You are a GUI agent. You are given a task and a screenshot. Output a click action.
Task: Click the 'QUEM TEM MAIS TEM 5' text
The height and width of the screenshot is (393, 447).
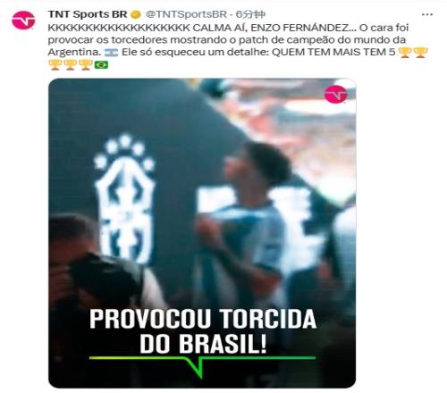coord(333,53)
